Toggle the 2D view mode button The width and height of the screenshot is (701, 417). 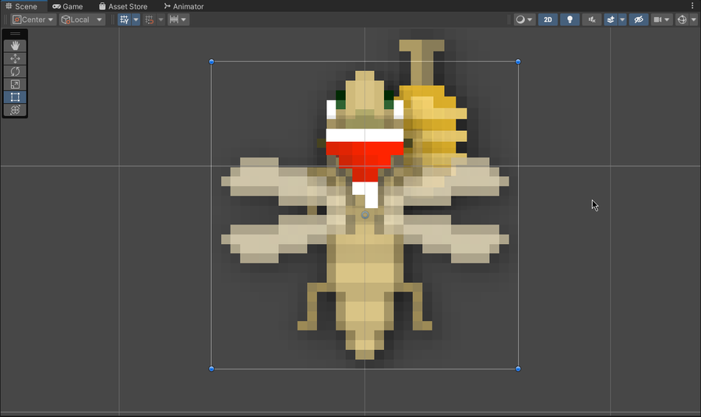[x=548, y=19]
